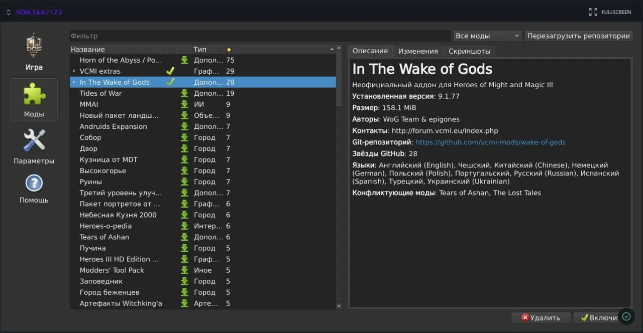
Task: Click download icon for Пакет портретов row
Action: coord(184,204)
